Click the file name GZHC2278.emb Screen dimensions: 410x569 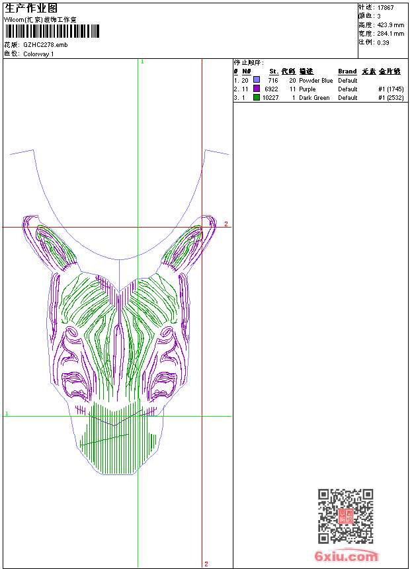pyautogui.click(x=45, y=44)
